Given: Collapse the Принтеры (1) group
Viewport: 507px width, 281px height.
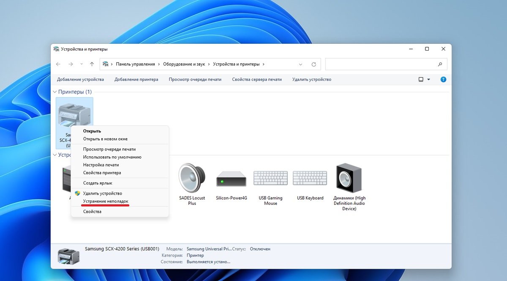Looking at the screenshot, I should pyautogui.click(x=55, y=92).
